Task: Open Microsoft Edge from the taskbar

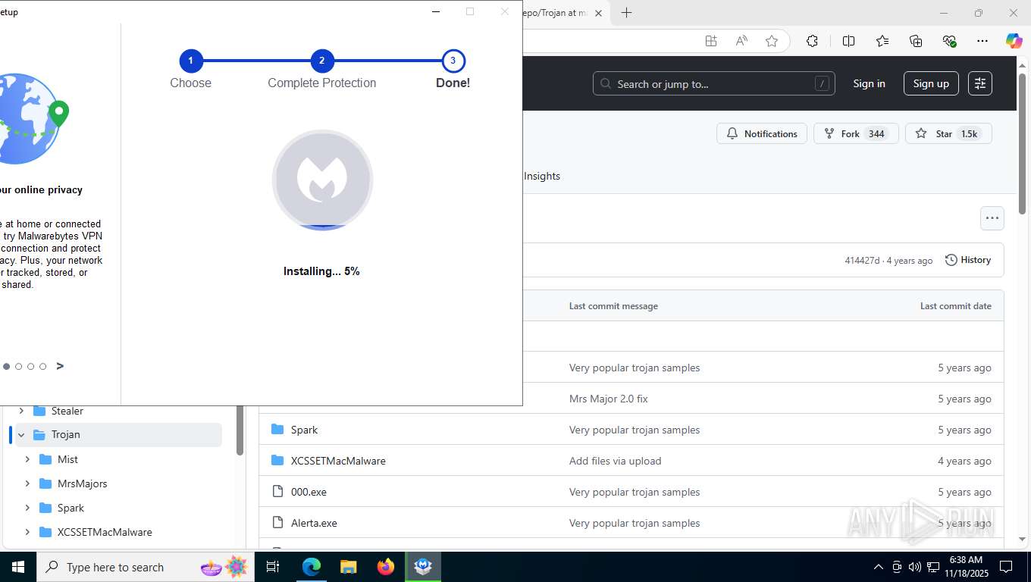Action: (x=312, y=567)
